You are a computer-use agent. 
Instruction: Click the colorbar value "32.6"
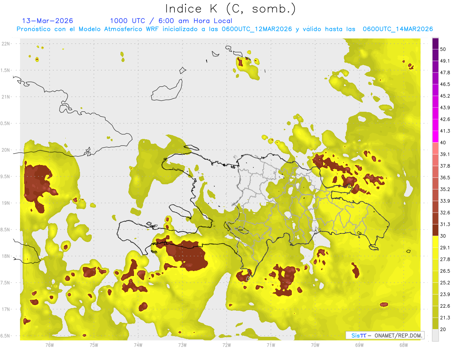click(x=445, y=213)
